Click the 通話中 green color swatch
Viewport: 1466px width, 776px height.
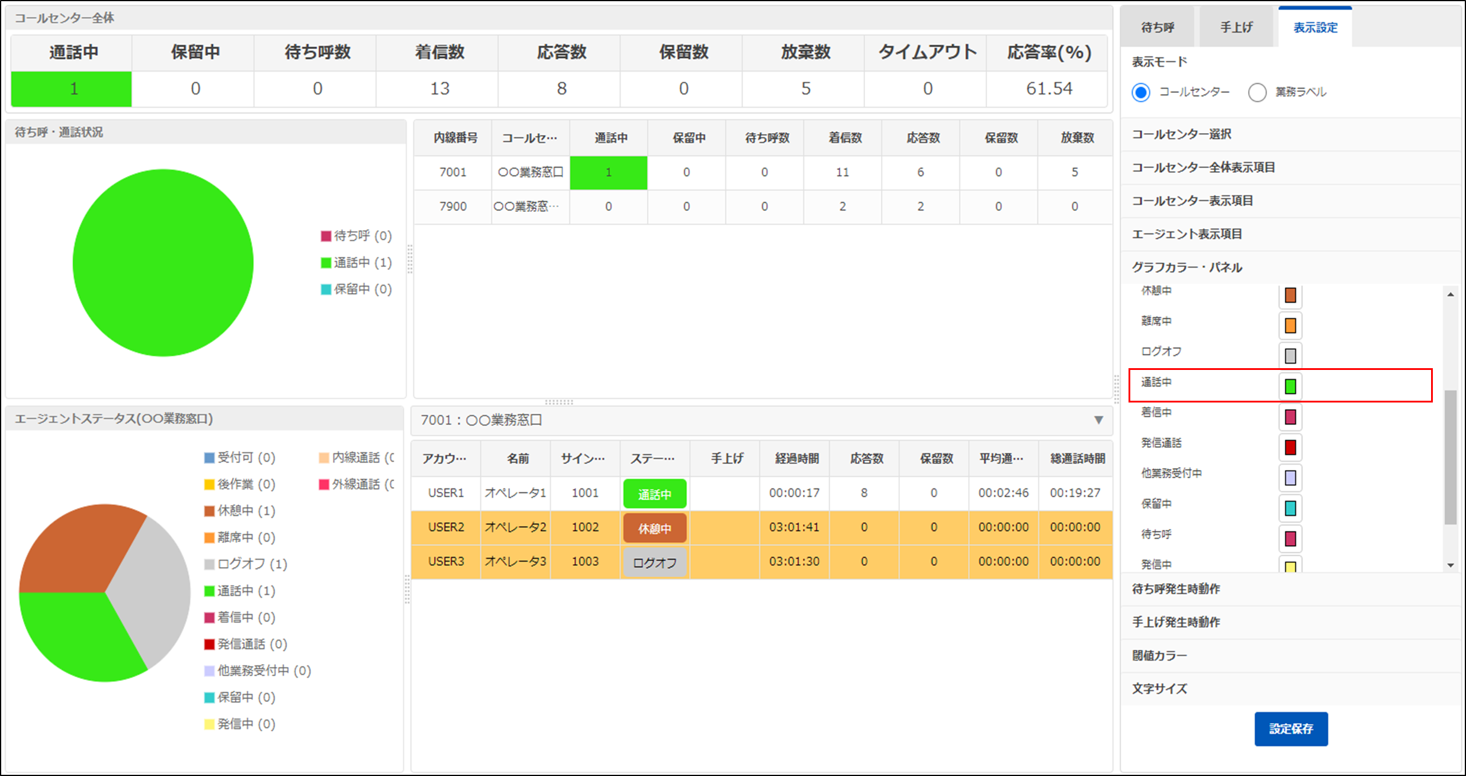tap(1290, 387)
